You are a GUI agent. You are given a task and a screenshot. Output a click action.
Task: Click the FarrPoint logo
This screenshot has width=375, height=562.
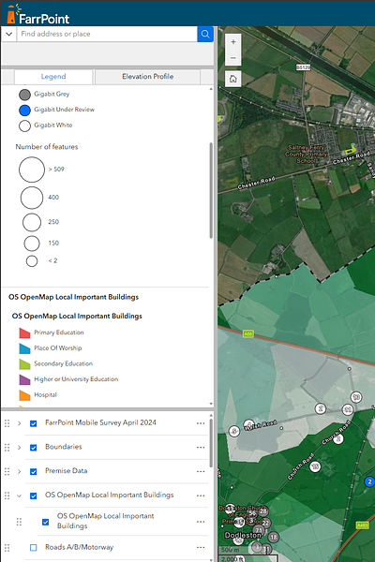click(37, 14)
